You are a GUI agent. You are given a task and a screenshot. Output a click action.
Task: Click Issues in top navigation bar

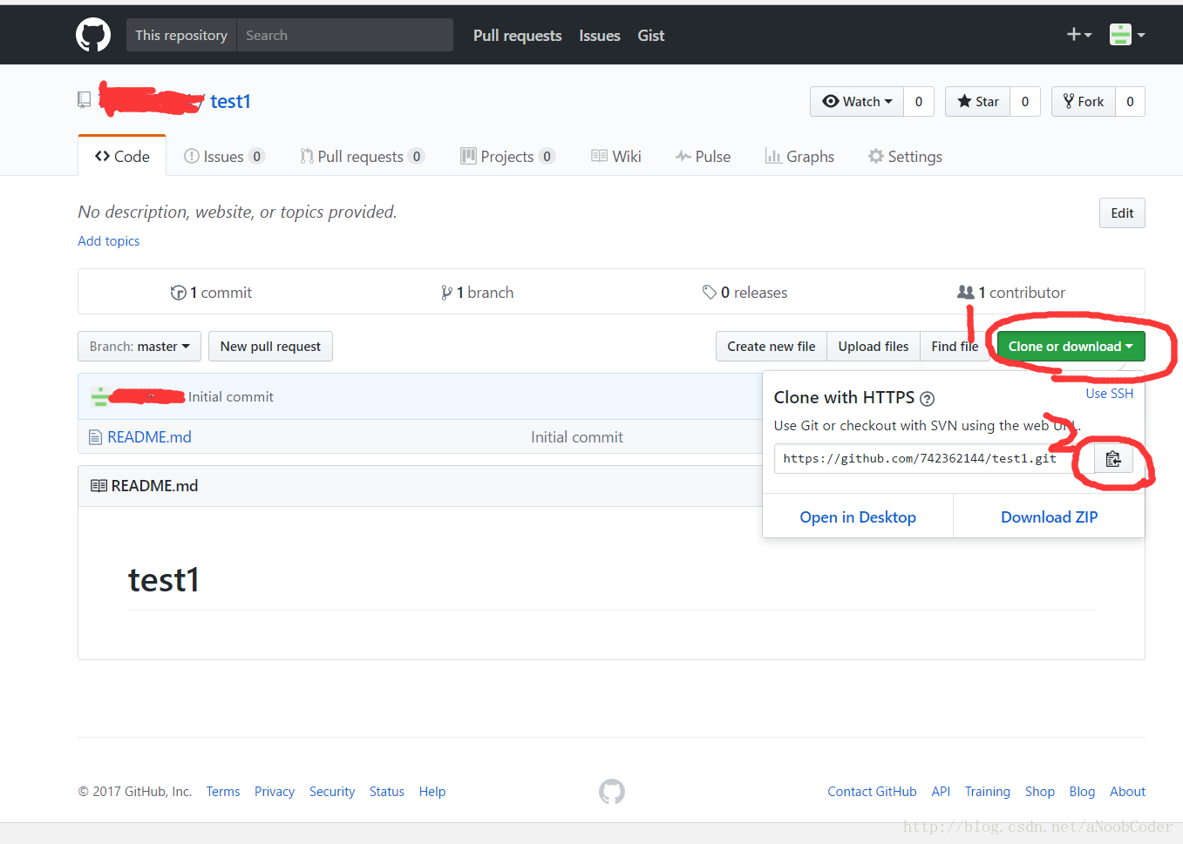[600, 35]
